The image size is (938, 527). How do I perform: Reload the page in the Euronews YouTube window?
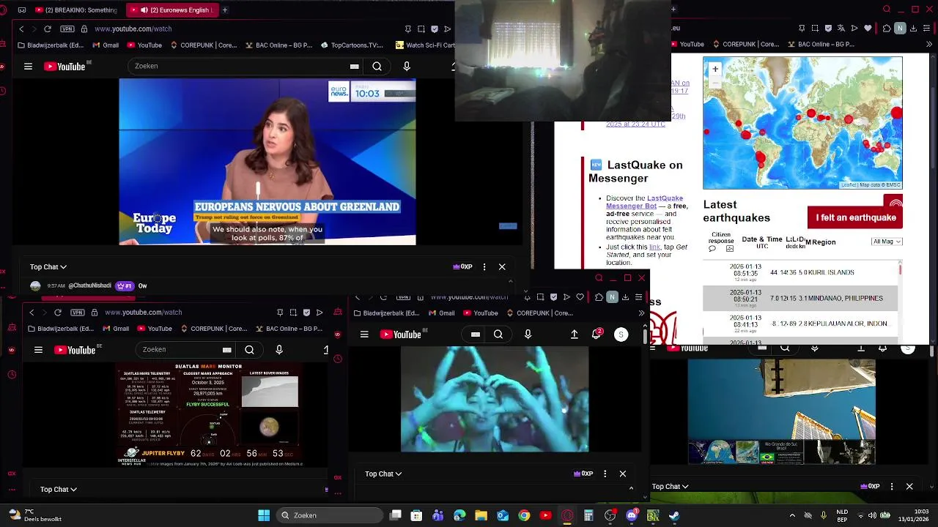(48, 29)
